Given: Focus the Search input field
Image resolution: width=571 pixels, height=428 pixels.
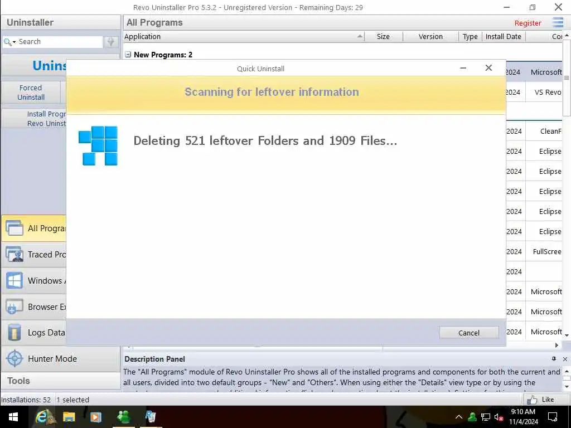Looking at the screenshot, I should click(60, 42).
